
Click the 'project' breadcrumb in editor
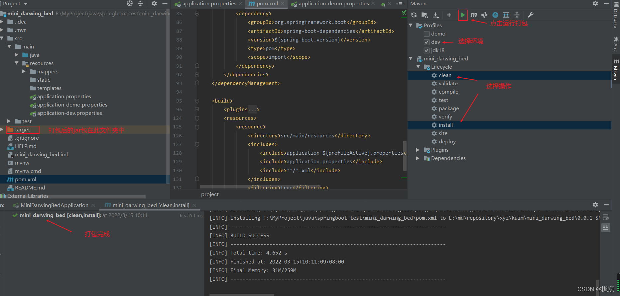click(x=210, y=194)
